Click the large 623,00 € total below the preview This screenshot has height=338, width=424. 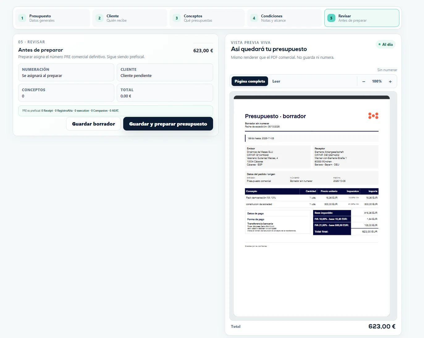click(x=382, y=326)
